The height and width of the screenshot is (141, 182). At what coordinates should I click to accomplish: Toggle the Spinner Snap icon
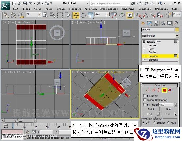coord(160,15)
